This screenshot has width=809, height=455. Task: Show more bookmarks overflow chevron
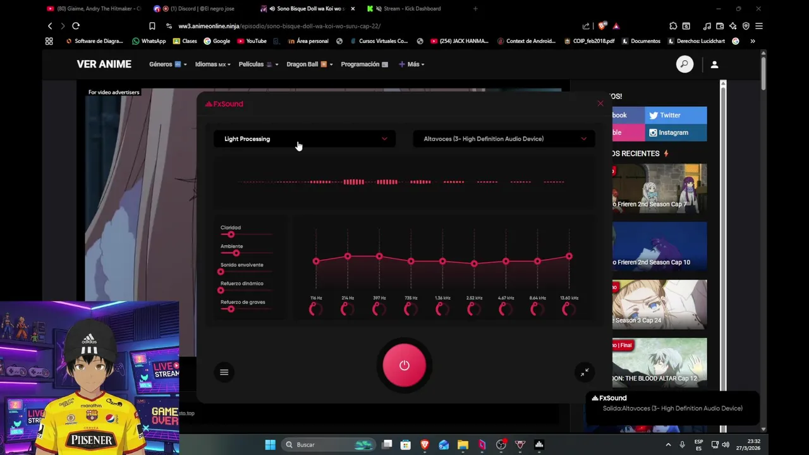click(753, 41)
